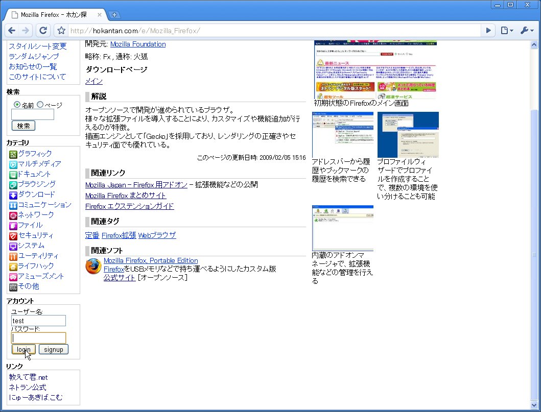Click the コミュニケーション category icon
Viewport: 541px width, 412px height.
13,205
